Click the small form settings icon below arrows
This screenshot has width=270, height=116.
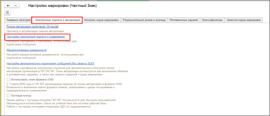point(7,13)
